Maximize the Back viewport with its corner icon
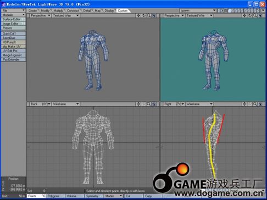 154,104
